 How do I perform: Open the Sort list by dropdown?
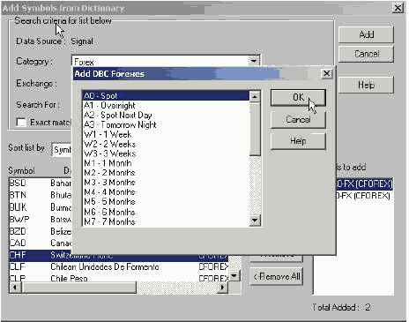[x=62, y=150]
